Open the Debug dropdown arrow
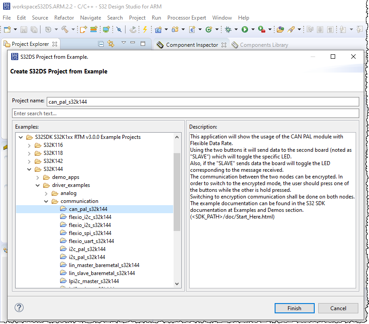Viewport: 369px width, 324px height. pos(236,29)
